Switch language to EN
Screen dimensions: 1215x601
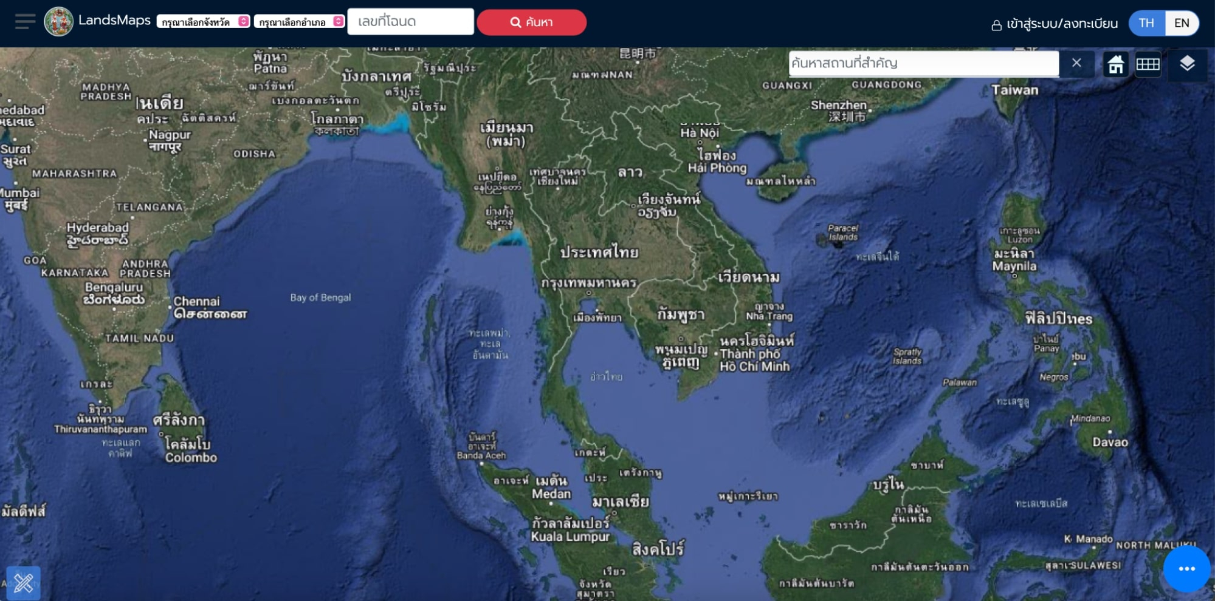point(1182,23)
